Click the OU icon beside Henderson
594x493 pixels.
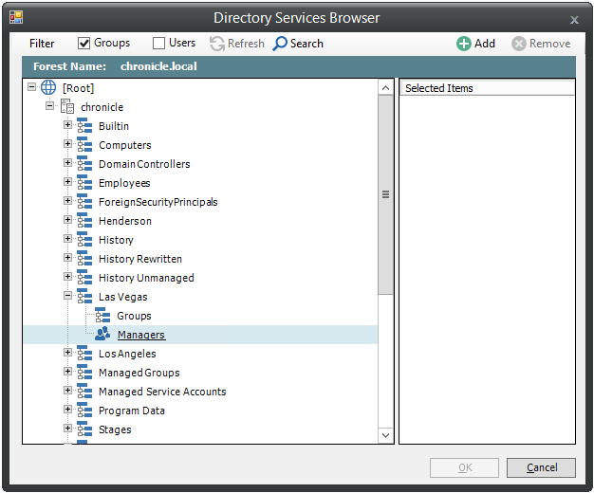pos(84,220)
